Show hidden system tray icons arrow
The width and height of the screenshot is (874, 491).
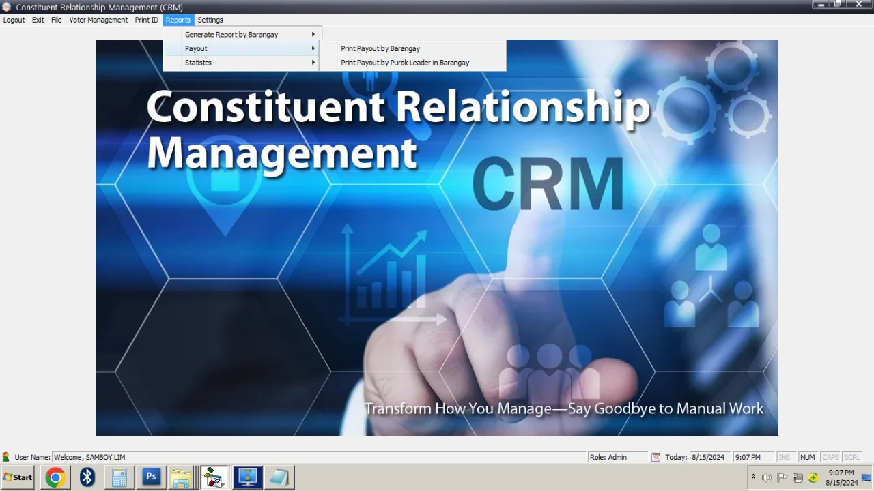pyautogui.click(x=753, y=477)
